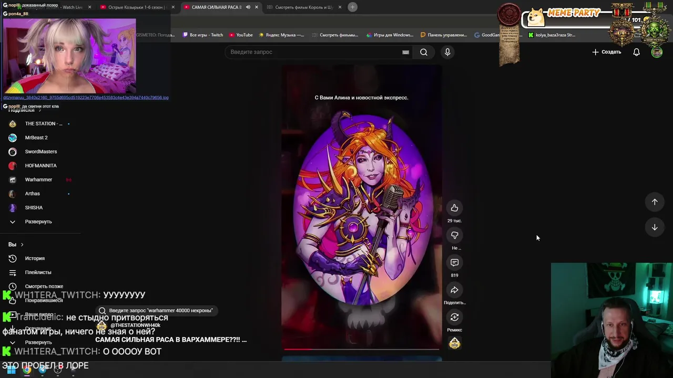This screenshot has height=378, width=673.
Task: Dislike the Short with thumbs-down icon
Action: pos(454,235)
